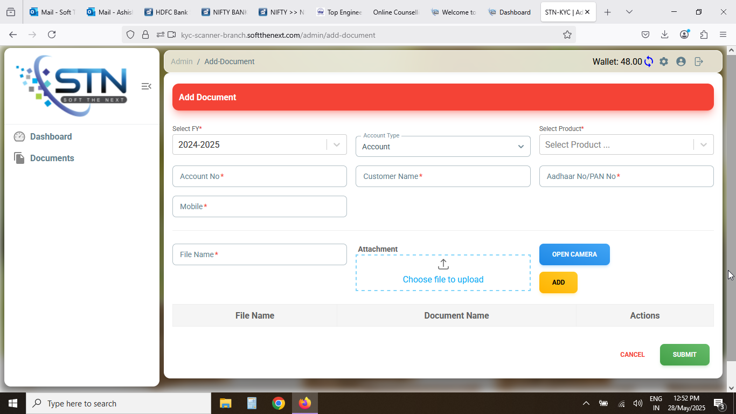Save page to Pocket icon
This screenshot has height=414, width=736.
[x=645, y=34]
